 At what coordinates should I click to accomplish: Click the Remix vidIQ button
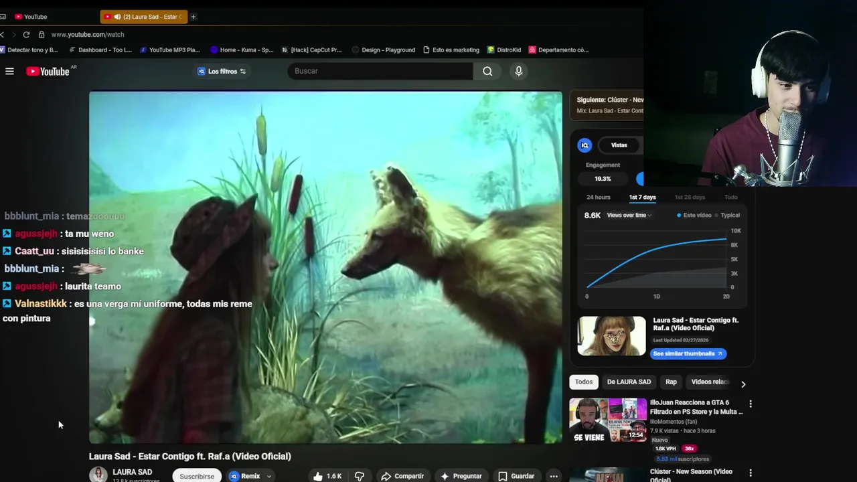coord(245,476)
